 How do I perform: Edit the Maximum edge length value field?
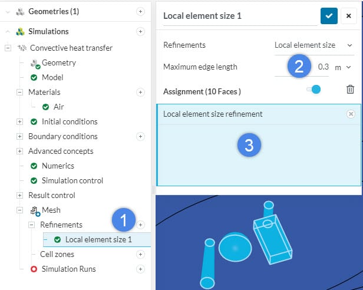pos(302,67)
